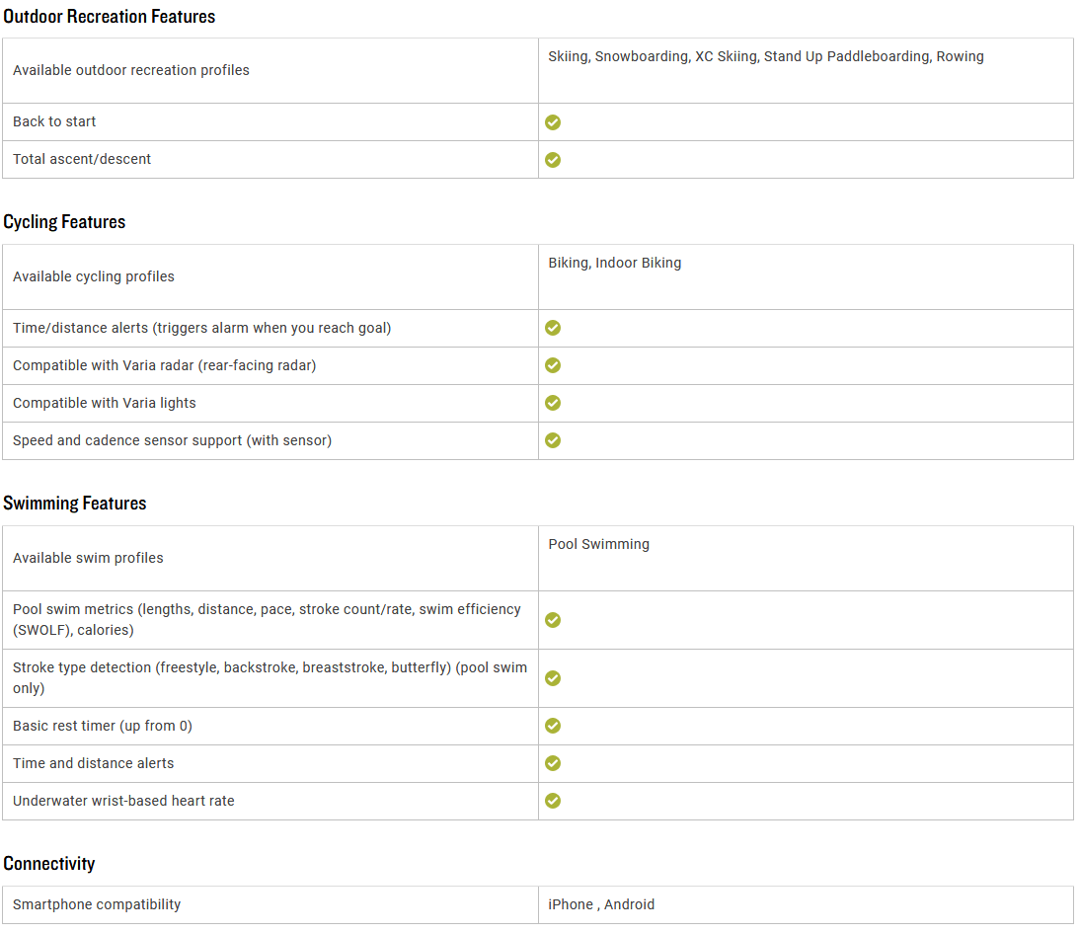Click the Skiing, Snowboarding profiles list text
Image resolution: width=1080 pixels, height=934 pixels.
coord(766,56)
